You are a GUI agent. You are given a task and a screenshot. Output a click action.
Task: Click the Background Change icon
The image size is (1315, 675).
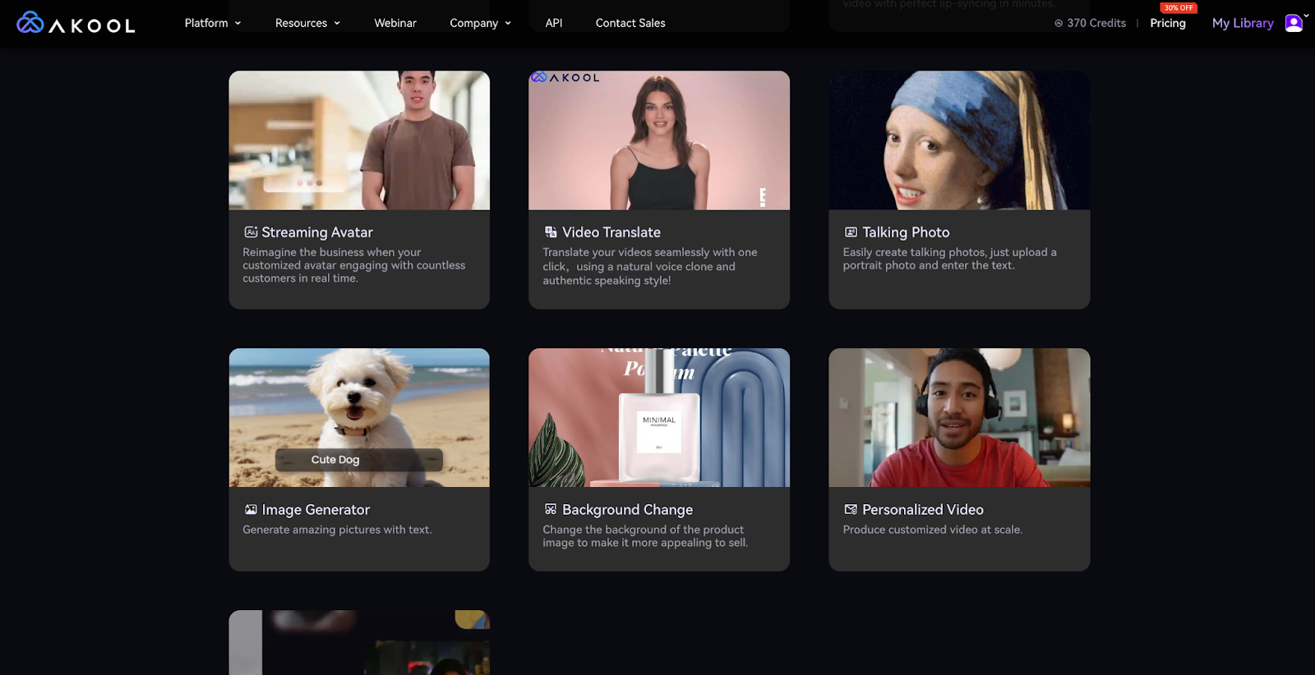[551, 510]
